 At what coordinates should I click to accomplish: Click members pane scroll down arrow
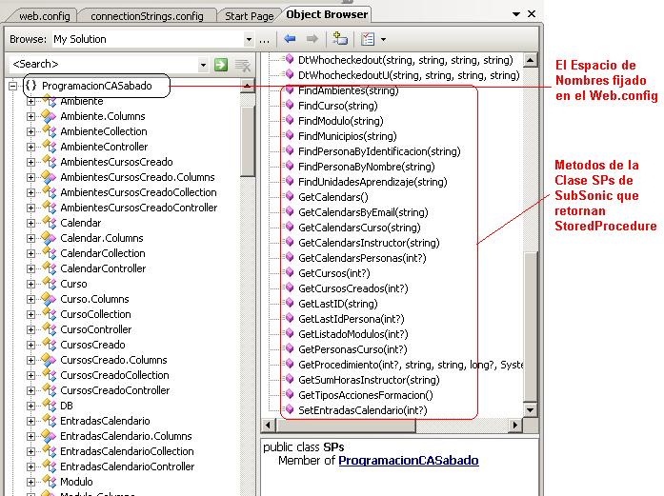(531, 409)
